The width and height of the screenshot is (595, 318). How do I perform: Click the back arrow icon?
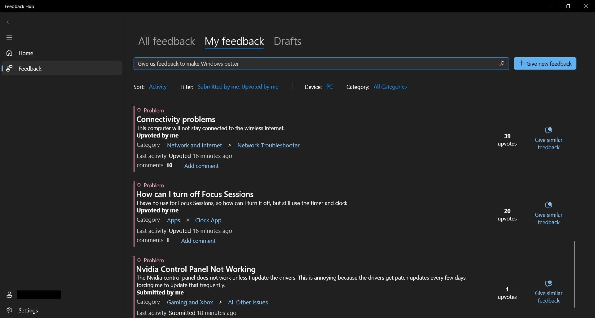click(9, 22)
